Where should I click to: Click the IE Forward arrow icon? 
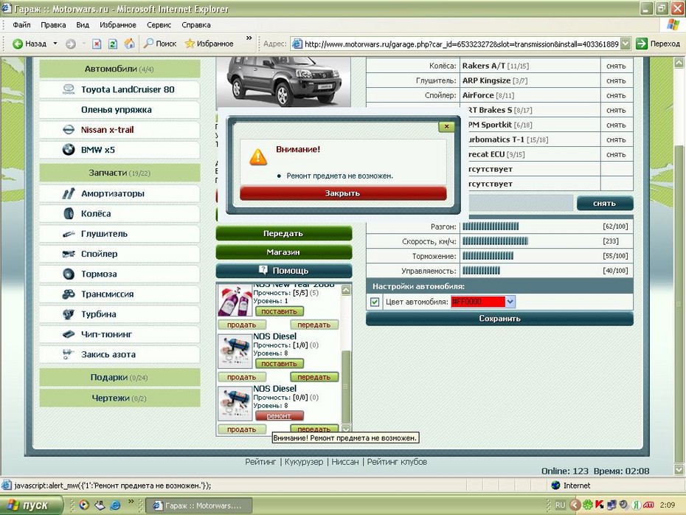tap(70, 44)
